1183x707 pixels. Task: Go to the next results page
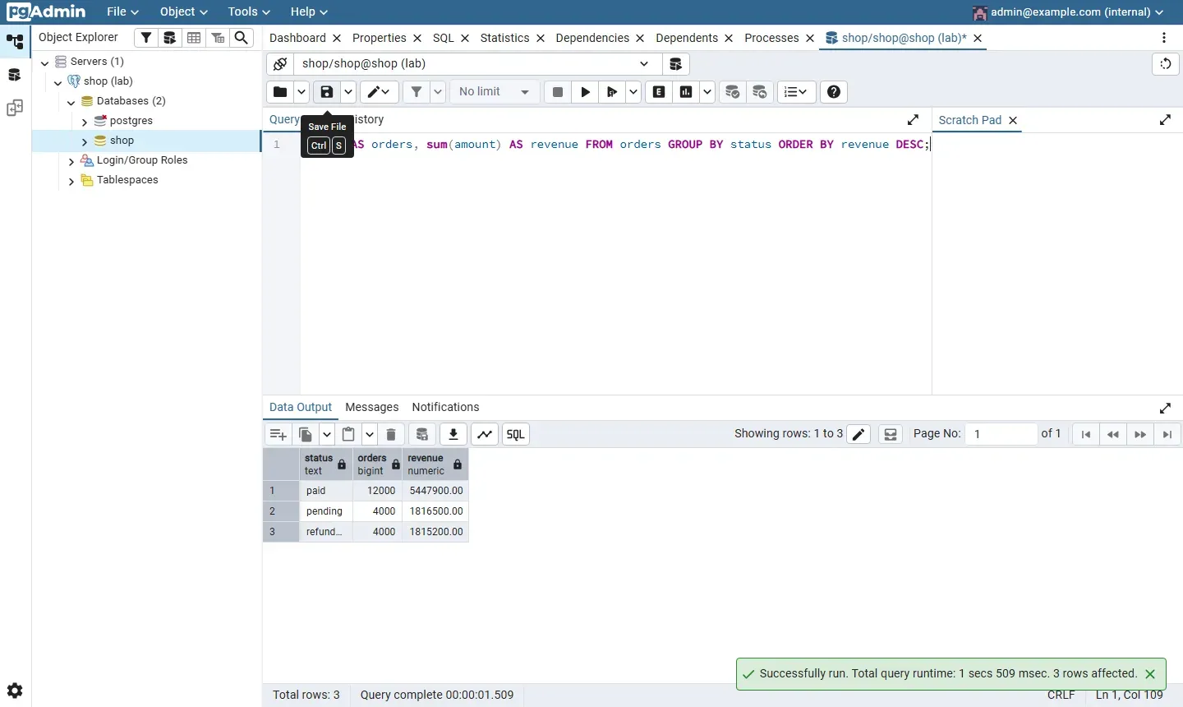(x=1140, y=434)
